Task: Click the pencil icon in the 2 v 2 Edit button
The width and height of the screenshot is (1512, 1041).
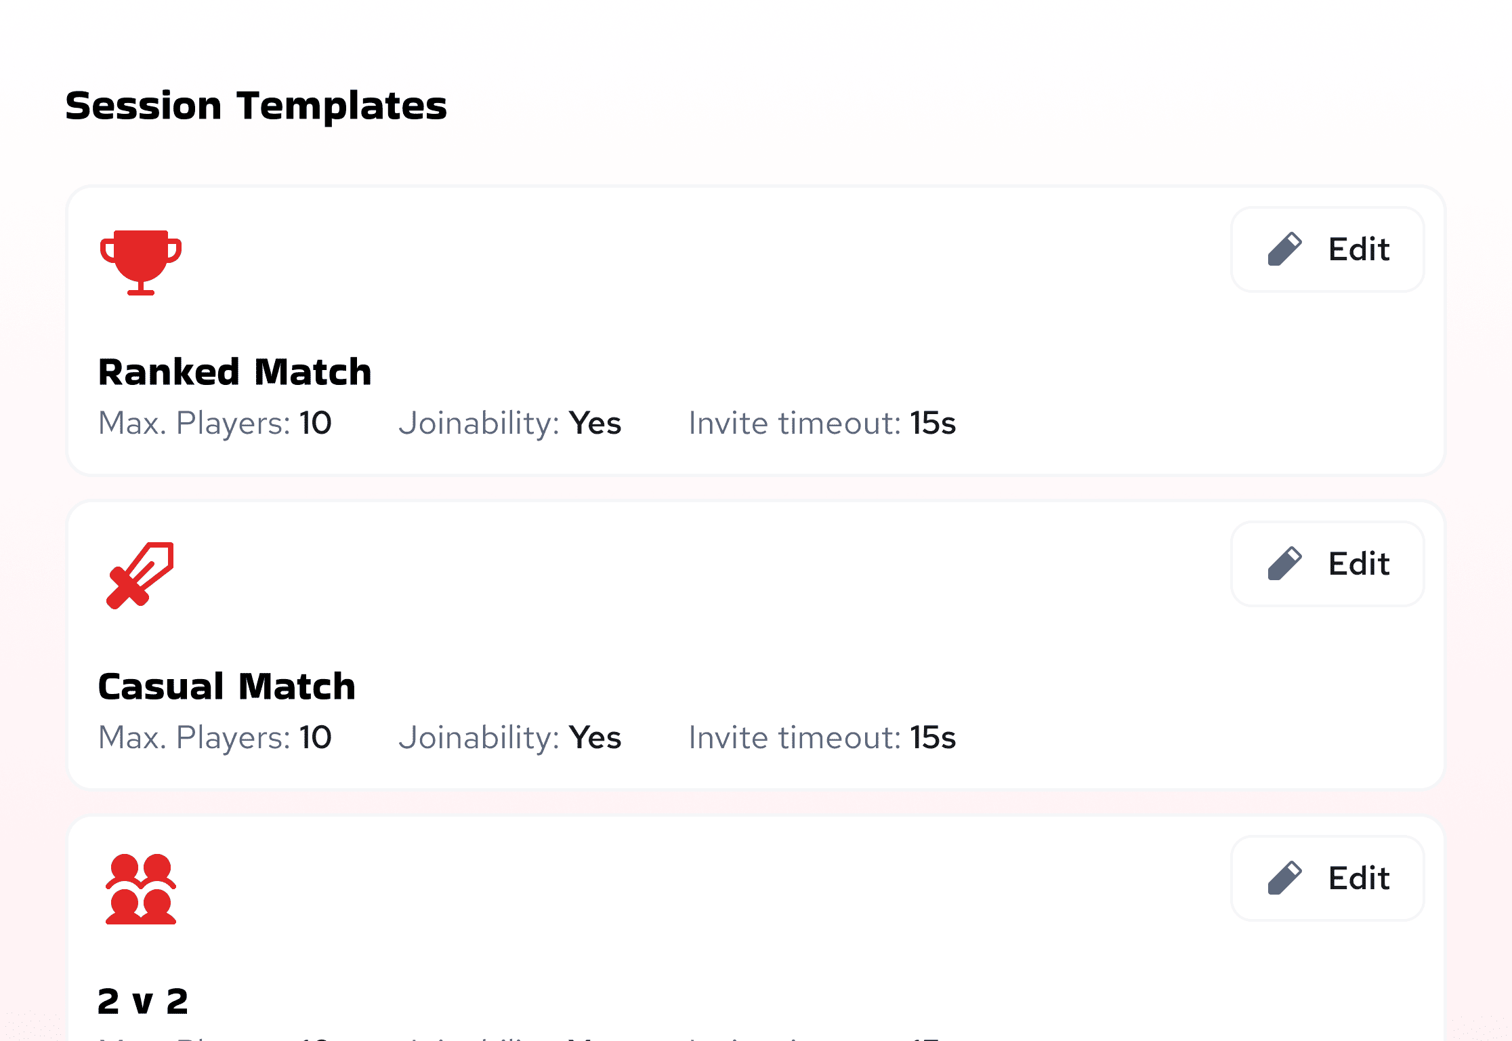Action: coord(1284,878)
